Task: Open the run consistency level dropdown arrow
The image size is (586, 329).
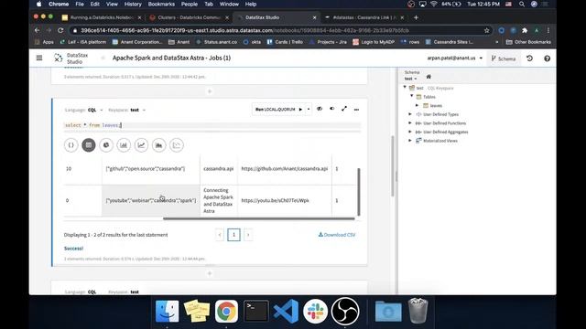Action: [x=309, y=110]
